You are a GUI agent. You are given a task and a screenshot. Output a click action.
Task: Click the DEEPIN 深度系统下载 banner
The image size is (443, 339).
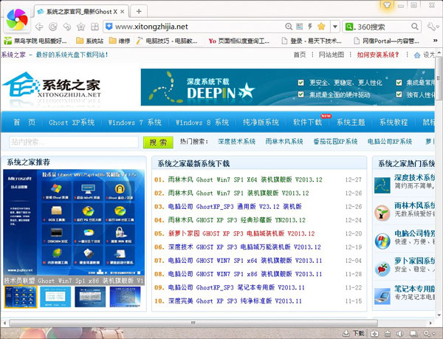pos(287,87)
